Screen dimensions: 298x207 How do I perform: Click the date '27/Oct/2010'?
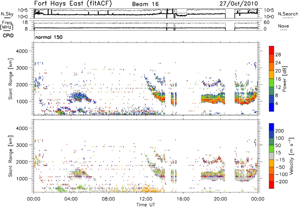239,3
